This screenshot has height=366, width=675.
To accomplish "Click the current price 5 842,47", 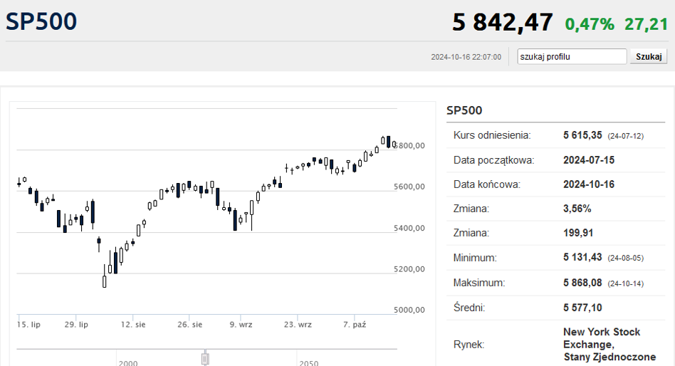I will pos(503,22).
